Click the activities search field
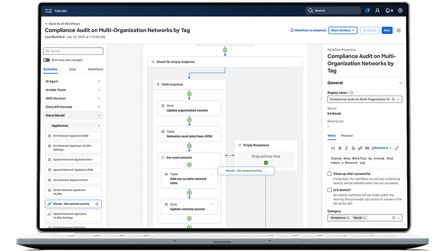 click(x=73, y=51)
